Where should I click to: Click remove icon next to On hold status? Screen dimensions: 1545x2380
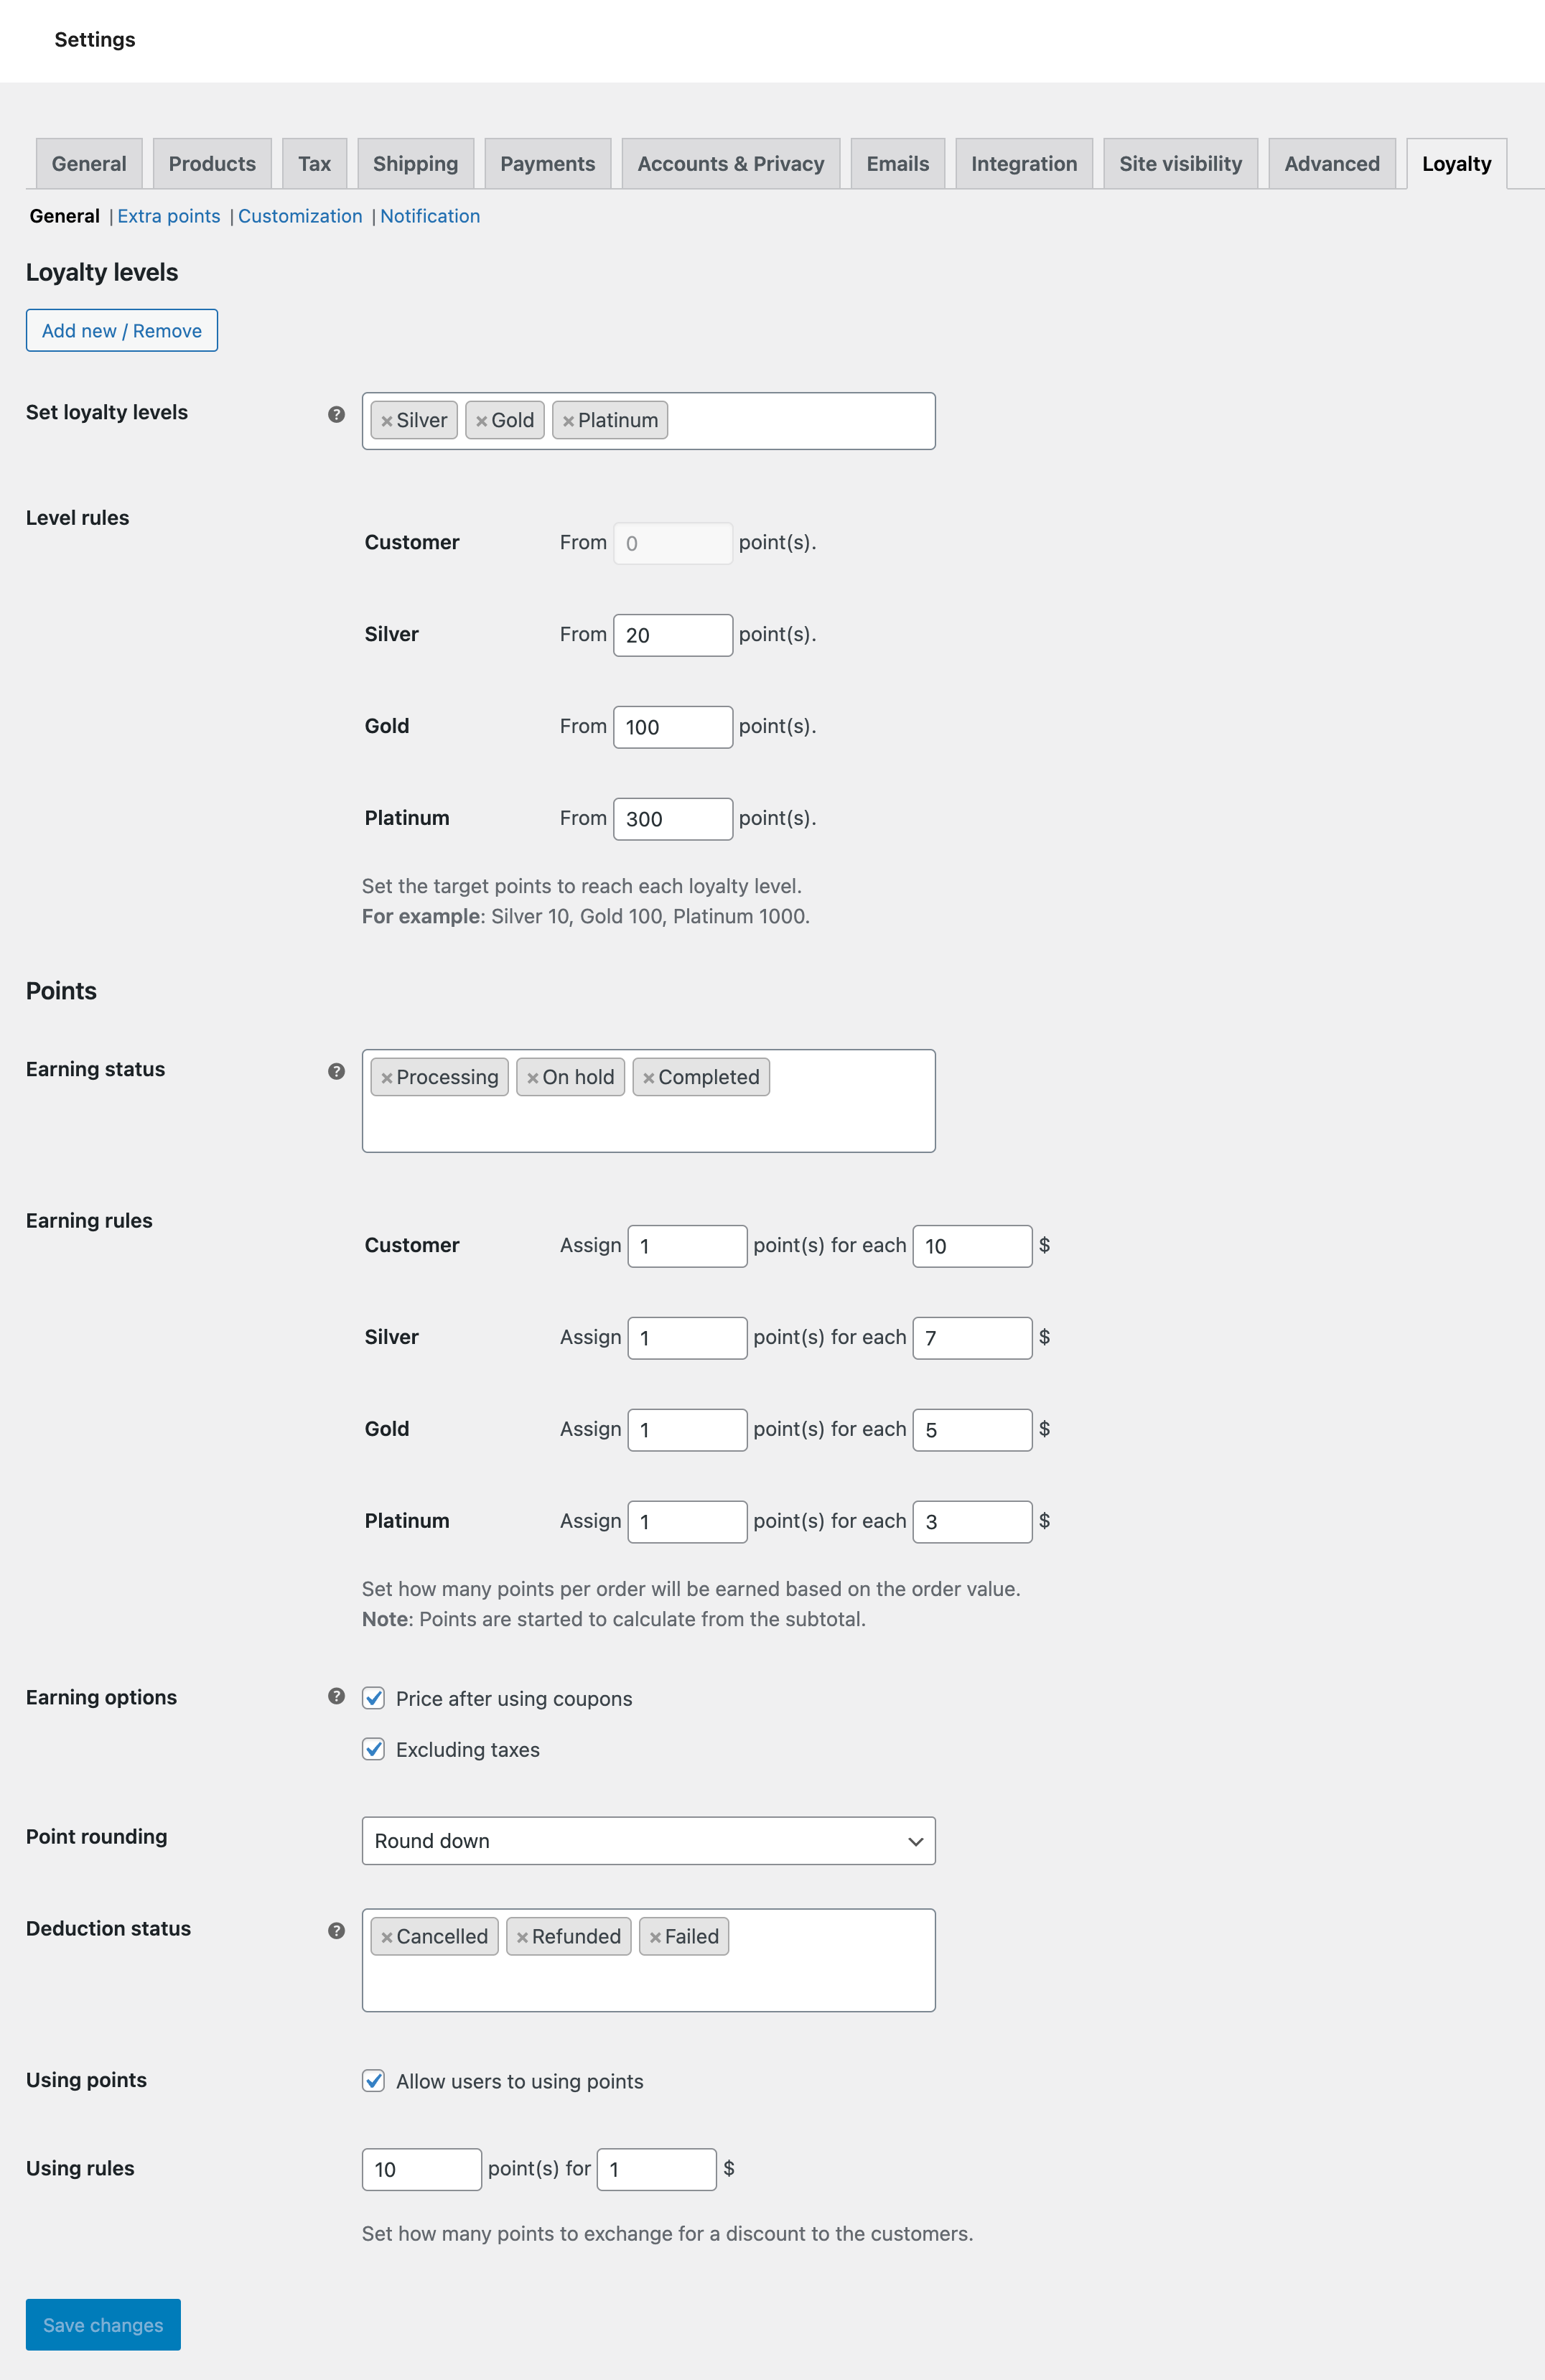click(532, 1075)
